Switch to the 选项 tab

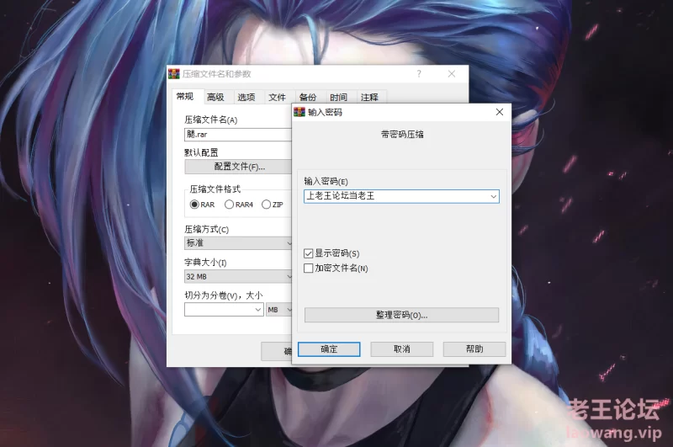point(246,98)
